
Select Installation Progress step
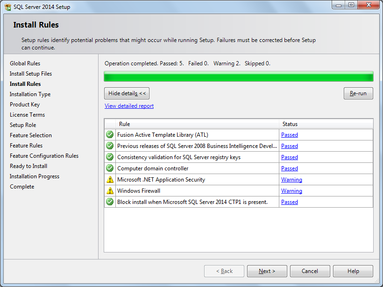[x=35, y=176]
